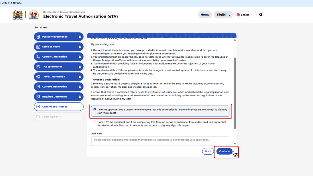Open the English language dropdown
Viewport: 313px width, 176px height.
[245, 15]
